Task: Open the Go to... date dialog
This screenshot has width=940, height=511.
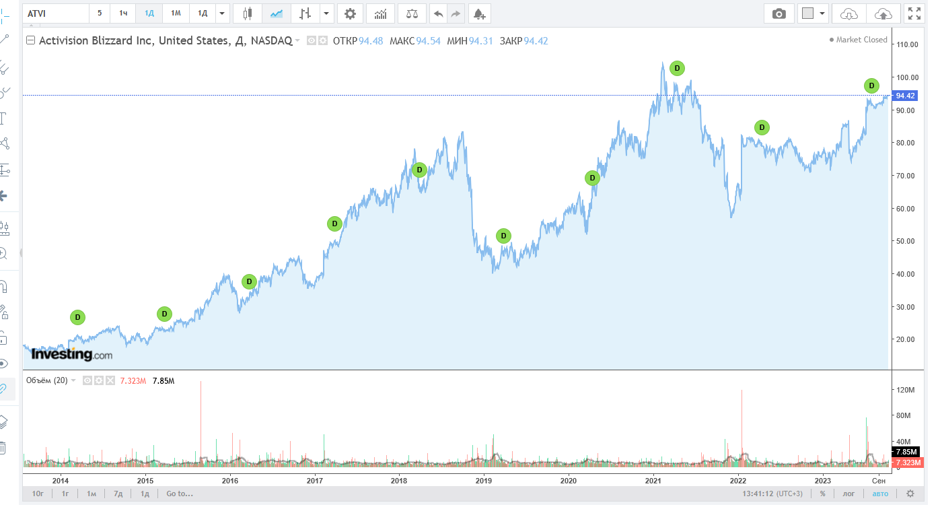Action: (180, 493)
